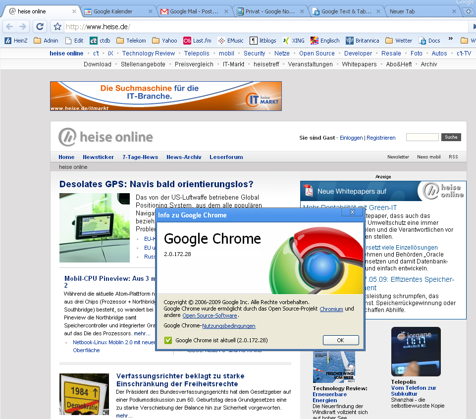Open the Chromium link in the dialog
Viewport: 476px width, 419px height.
pos(331,309)
